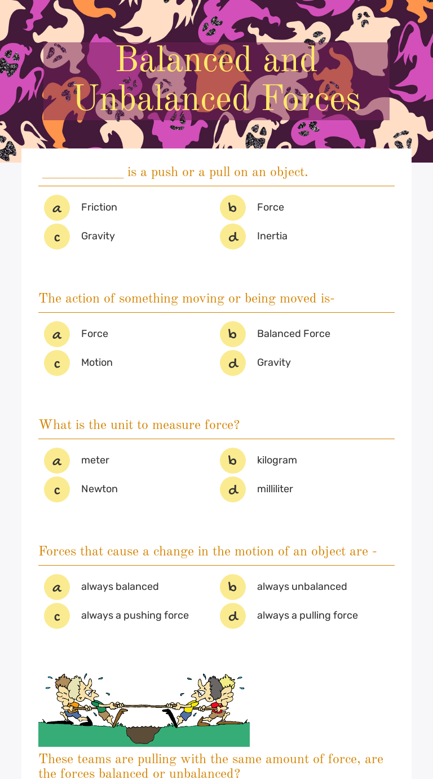The height and width of the screenshot is (779, 433).
Task: Select option d 'Inertia'
Action: [233, 237]
